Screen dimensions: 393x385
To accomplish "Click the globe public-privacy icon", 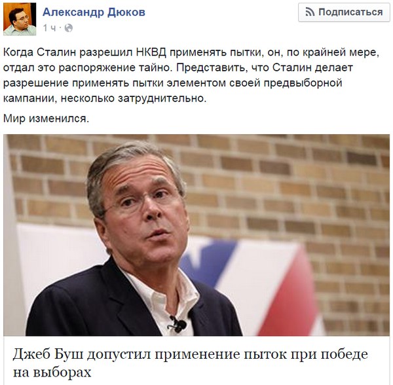I will tap(68, 27).
